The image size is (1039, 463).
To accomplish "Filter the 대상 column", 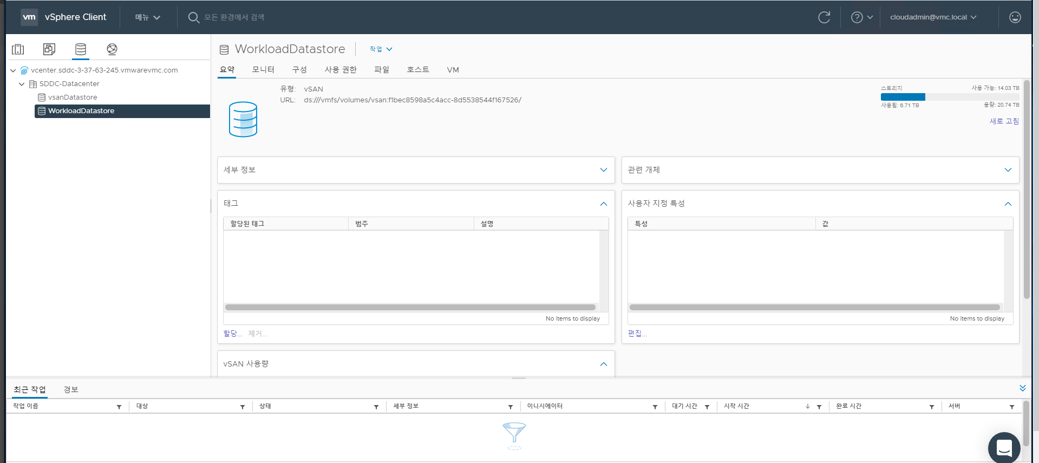I will [243, 407].
